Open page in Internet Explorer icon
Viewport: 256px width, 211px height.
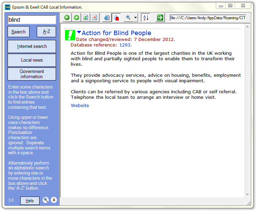click(x=107, y=18)
